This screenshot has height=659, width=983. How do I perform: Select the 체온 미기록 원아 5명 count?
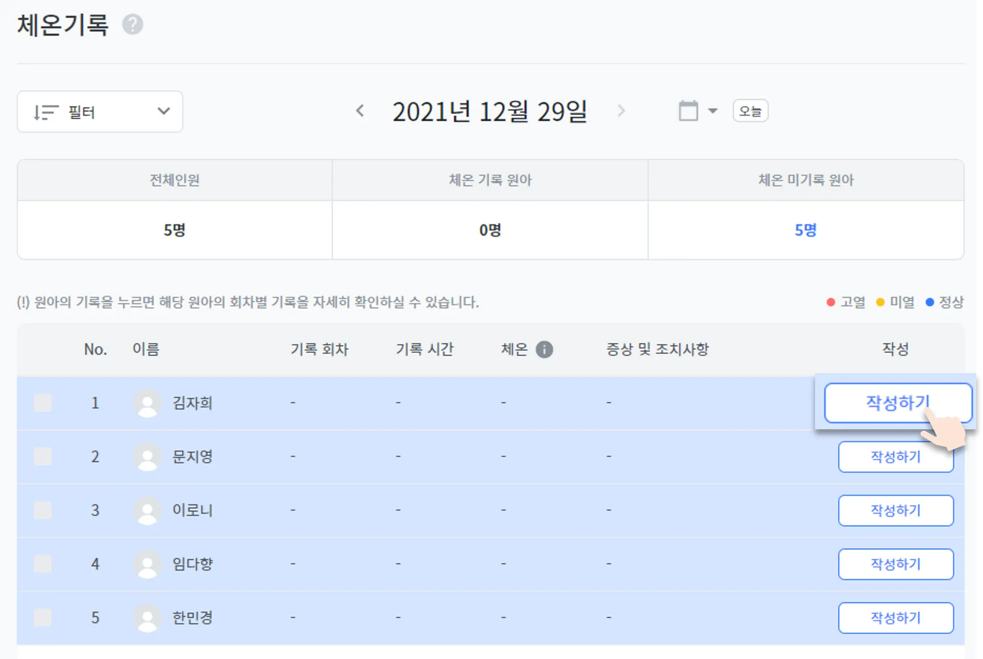805,230
